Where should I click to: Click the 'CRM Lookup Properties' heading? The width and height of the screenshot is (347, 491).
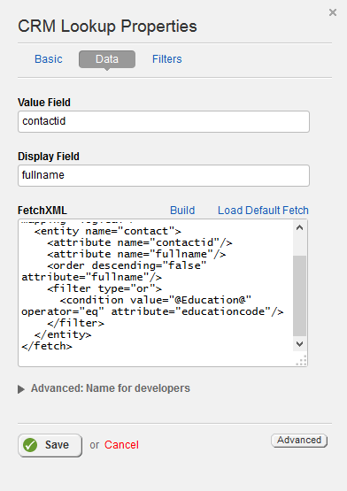(107, 27)
